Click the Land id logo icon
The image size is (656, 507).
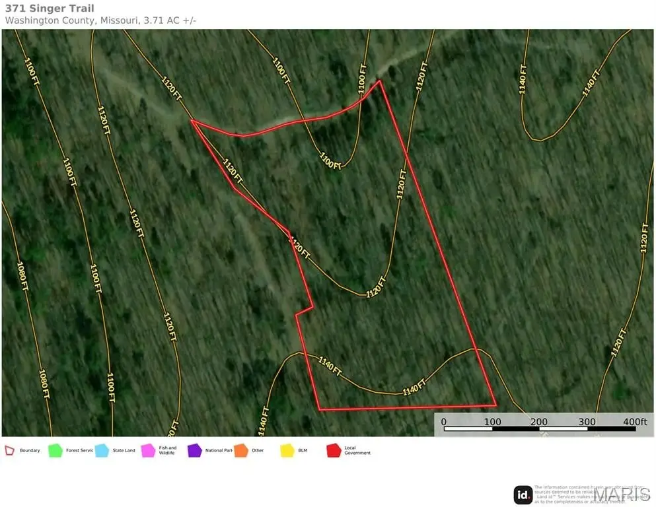tap(523, 494)
